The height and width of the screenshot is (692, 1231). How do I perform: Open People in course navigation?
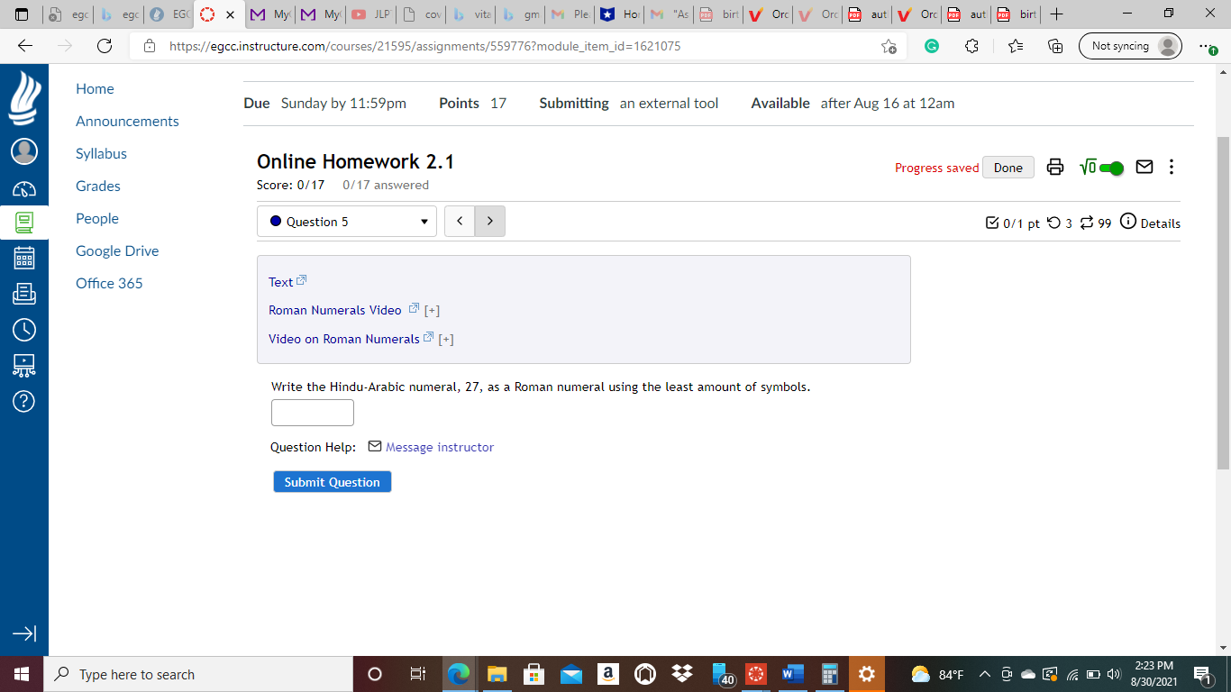97,219
